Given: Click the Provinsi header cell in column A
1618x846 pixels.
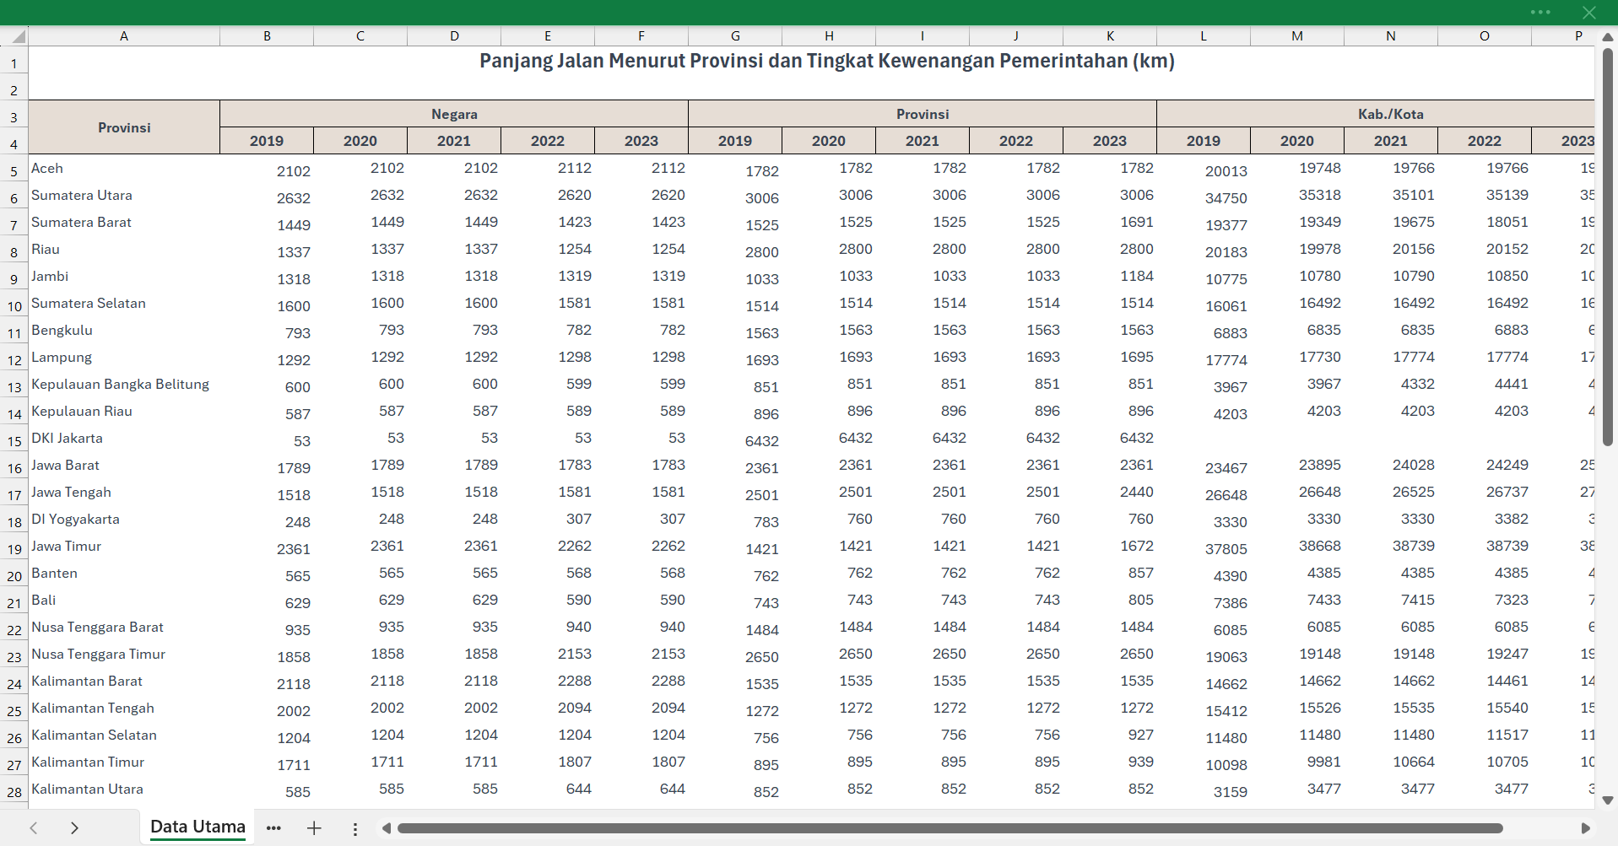Looking at the screenshot, I should pyautogui.click(x=124, y=127).
